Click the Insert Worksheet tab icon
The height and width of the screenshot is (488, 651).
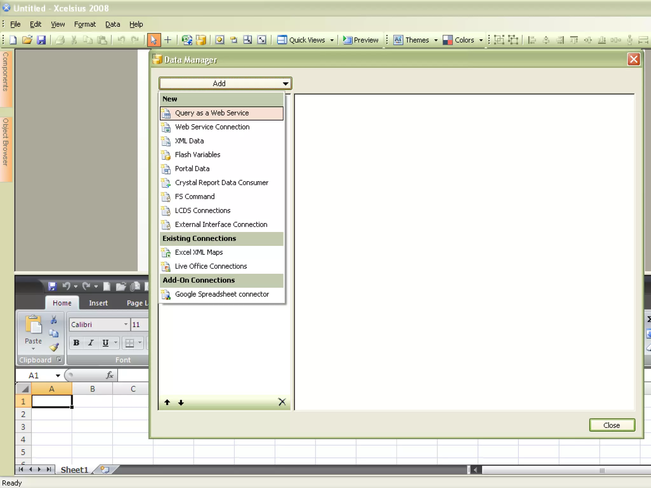tap(105, 470)
